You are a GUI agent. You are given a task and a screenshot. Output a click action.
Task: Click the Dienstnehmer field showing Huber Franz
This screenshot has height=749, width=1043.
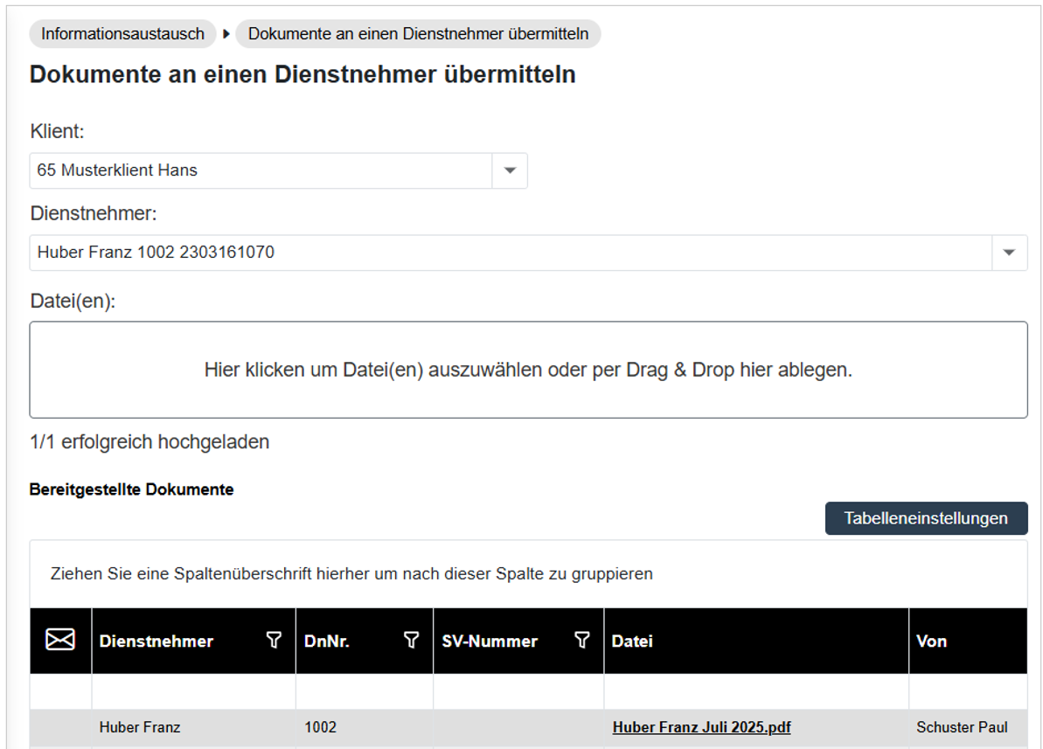pos(510,253)
